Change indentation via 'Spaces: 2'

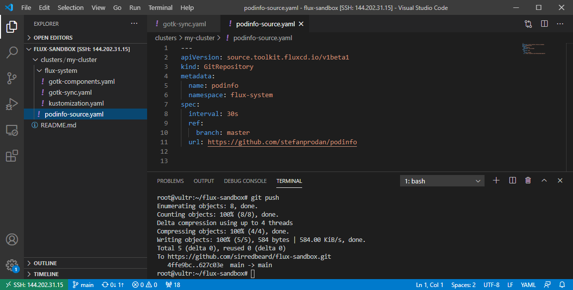(x=463, y=285)
